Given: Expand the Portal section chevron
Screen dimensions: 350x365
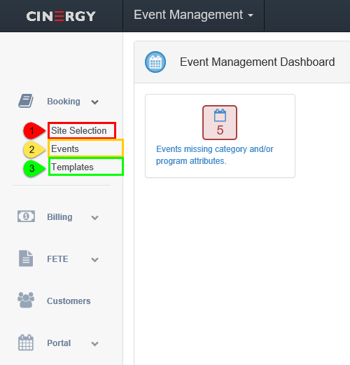Looking at the screenshot, I should click(94, 344).
